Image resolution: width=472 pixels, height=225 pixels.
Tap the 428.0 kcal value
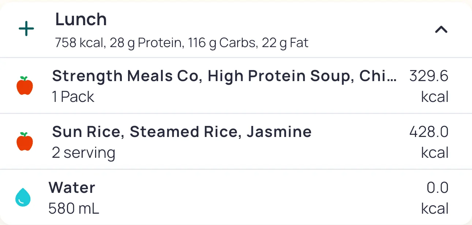pos(428,131)
